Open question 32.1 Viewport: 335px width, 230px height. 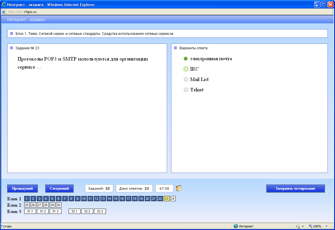coord(74,211)
